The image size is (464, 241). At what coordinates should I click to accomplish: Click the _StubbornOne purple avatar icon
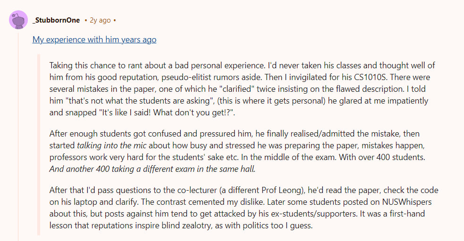tap(18, 20)
